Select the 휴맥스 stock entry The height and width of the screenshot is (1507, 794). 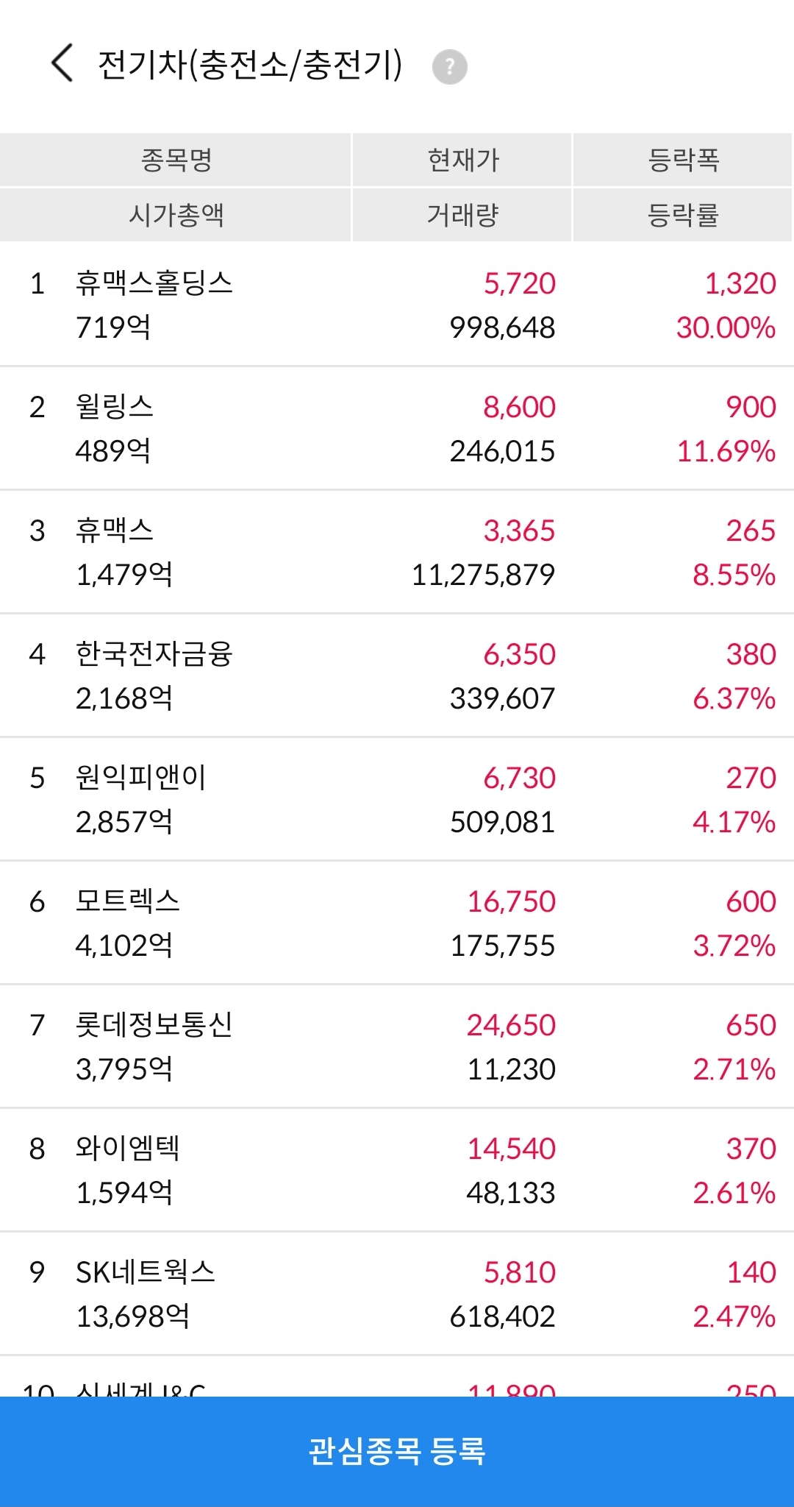pos(397,552)
